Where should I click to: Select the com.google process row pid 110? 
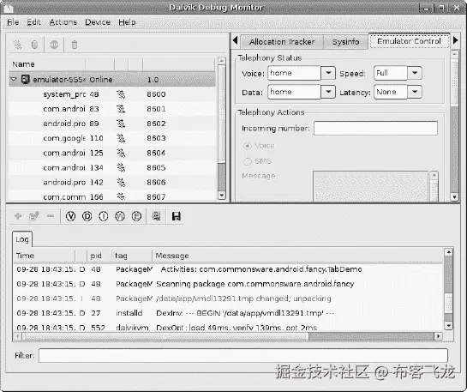pyautogui.click(x=112, y=138)
